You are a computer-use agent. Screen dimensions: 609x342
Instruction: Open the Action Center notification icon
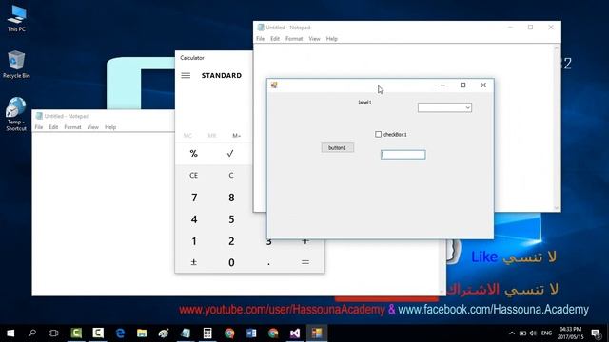597,333
